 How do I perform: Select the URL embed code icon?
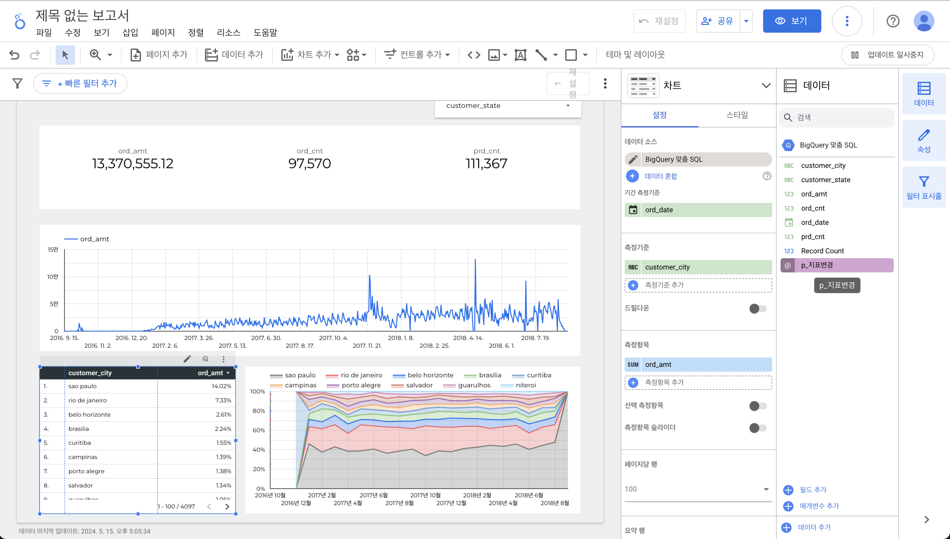coord(474,55)
